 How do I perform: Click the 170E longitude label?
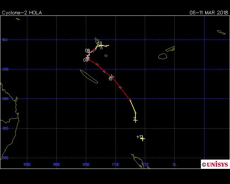tap(115, 165)
